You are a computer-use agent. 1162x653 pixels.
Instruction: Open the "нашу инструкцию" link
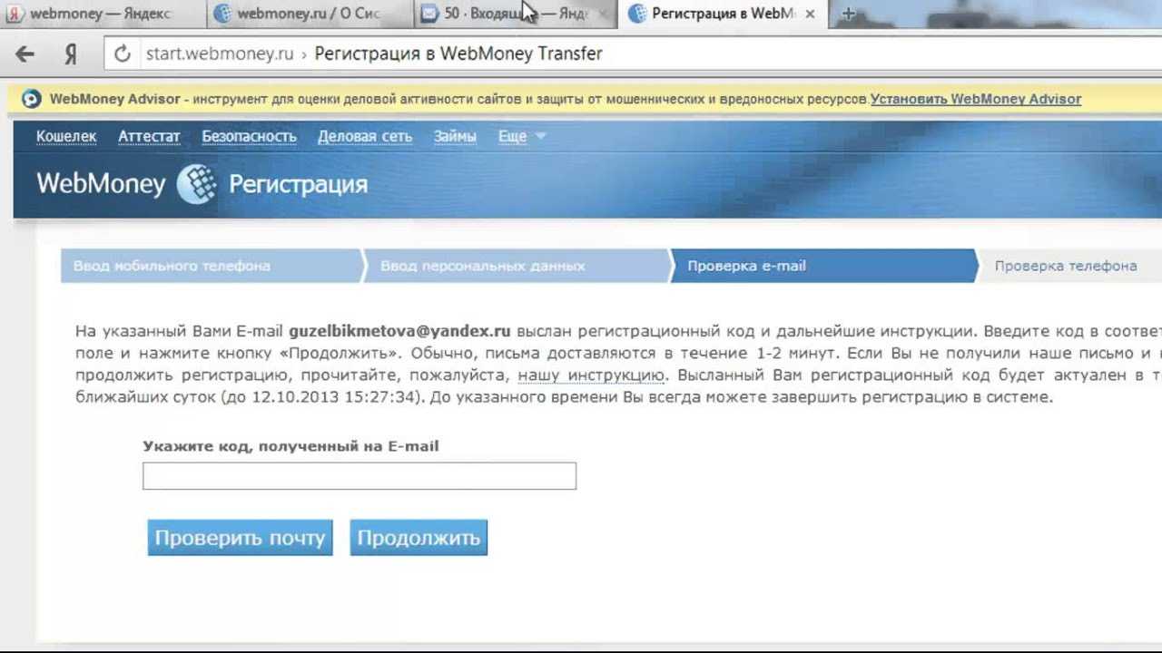(592, 375)
